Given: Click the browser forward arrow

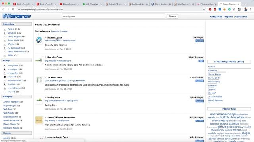Looking at the screenshot, I should [x=8, y=9].
